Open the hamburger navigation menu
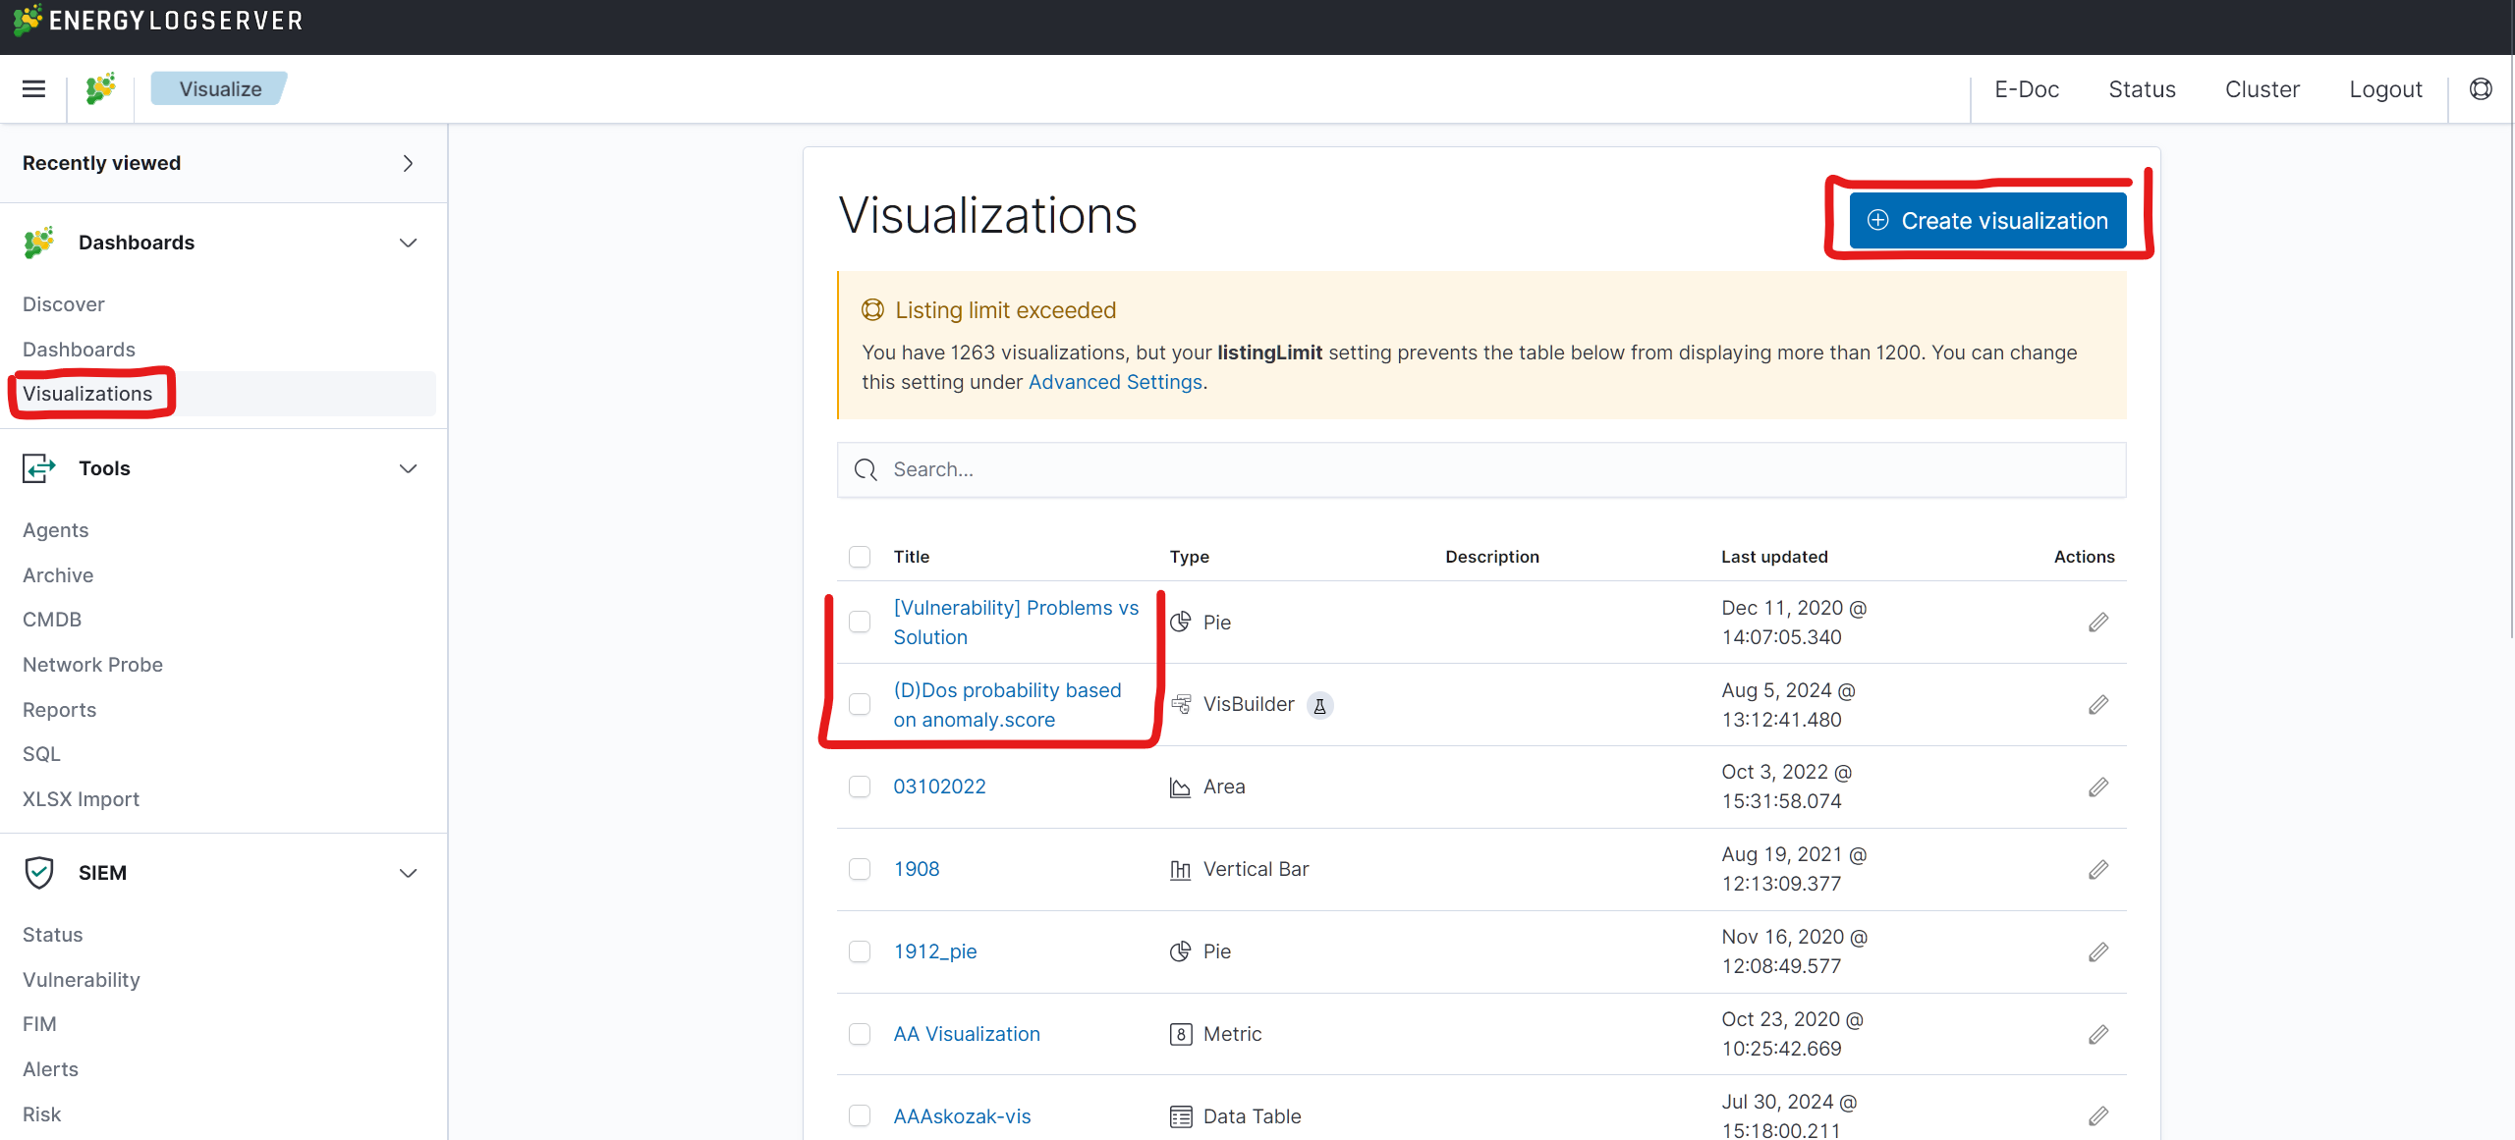This screenshot has width=2515, height=1140. click(x=34, y=89)
